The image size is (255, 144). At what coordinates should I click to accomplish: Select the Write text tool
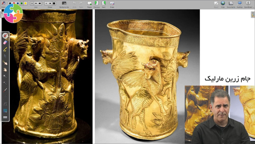[x=5, y=104]
